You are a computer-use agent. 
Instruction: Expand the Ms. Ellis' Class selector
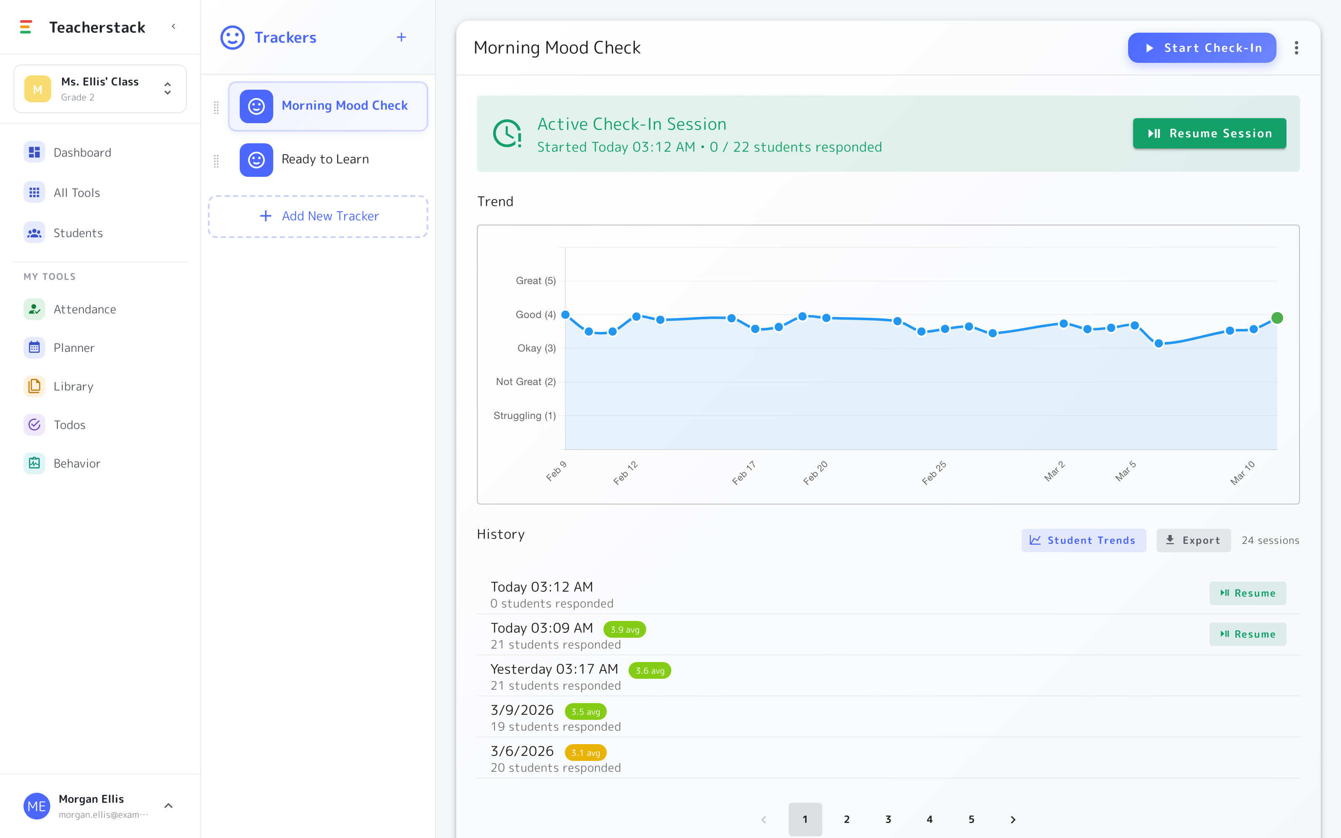(100, 89)
